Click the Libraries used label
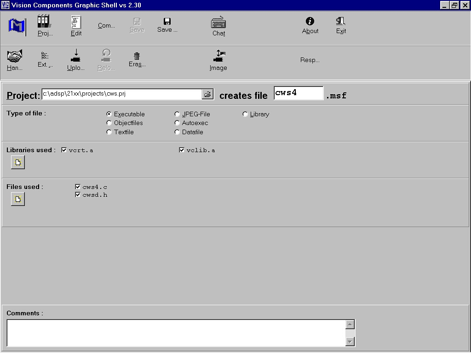 pyautogui.click(x=31, y=150)
